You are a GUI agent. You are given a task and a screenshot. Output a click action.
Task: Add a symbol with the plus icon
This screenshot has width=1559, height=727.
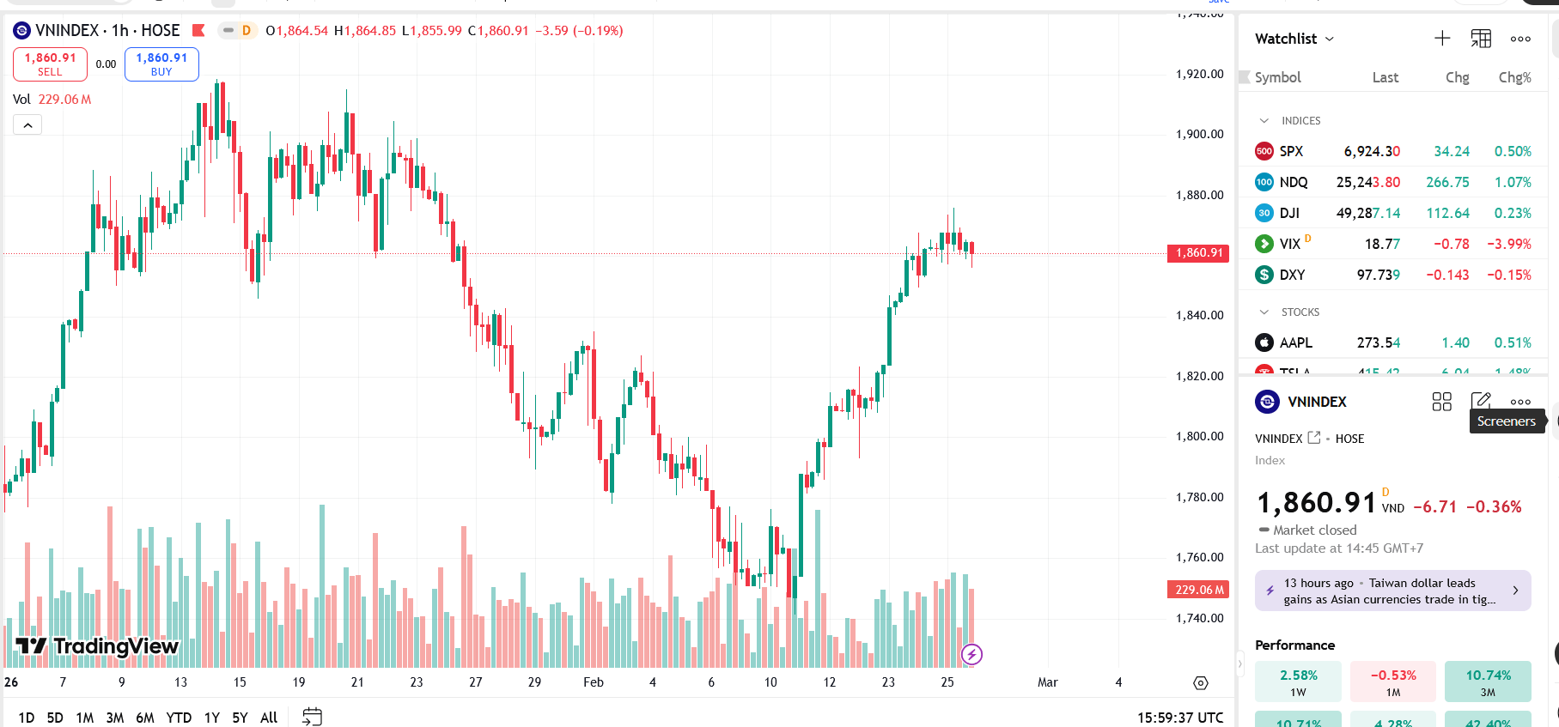(x=1442, y=39)
